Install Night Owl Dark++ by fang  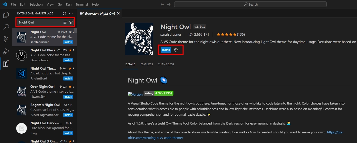(68, 133)
